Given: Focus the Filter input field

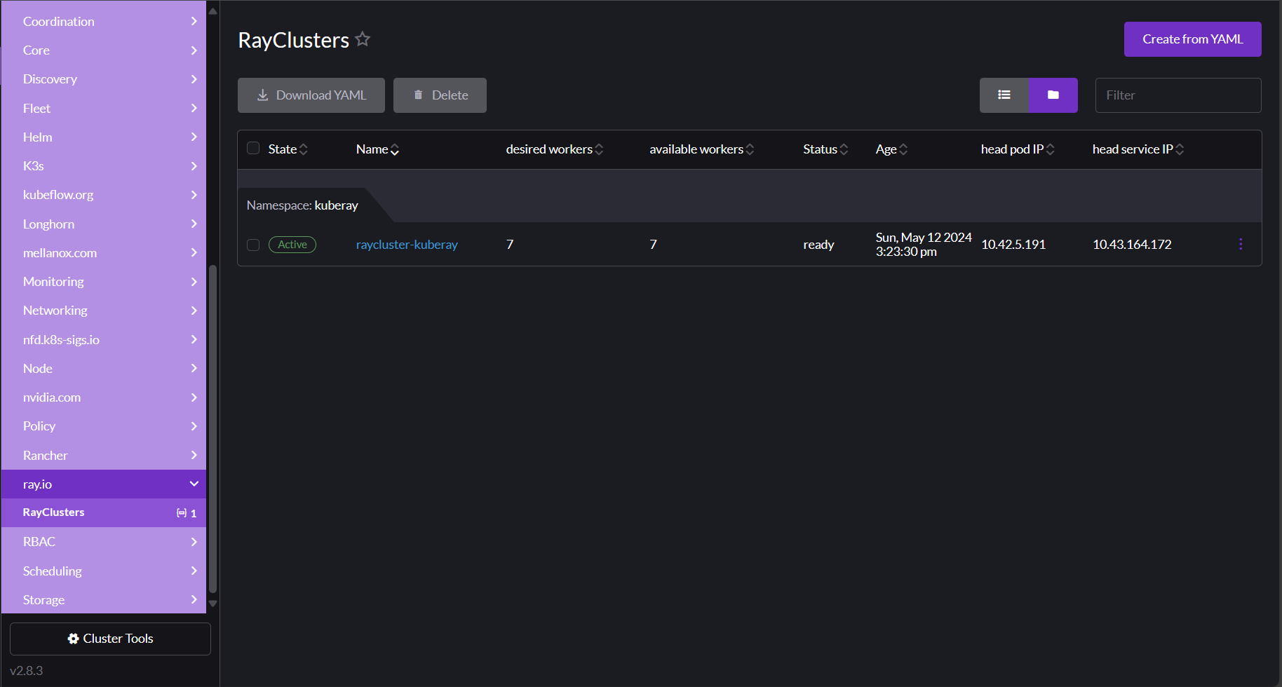Looking at the screenshot, I should (x=1178, y=95).
